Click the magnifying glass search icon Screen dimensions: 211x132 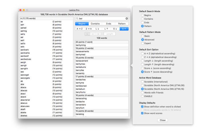(77, 18)
